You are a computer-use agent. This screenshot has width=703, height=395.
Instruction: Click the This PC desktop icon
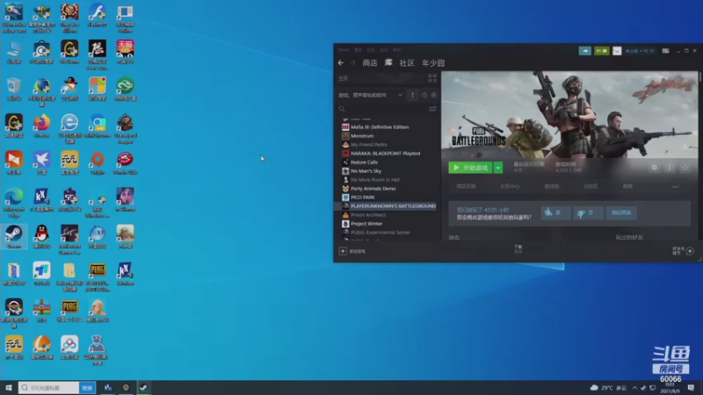click(x=14, y=52)
